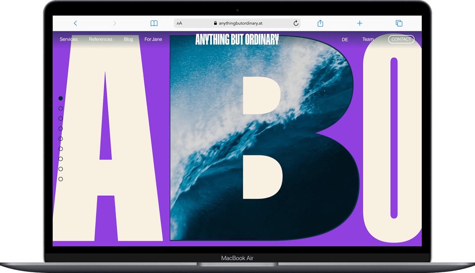Open the Blog link
475x273 pixels.
(x=128, y=39)
